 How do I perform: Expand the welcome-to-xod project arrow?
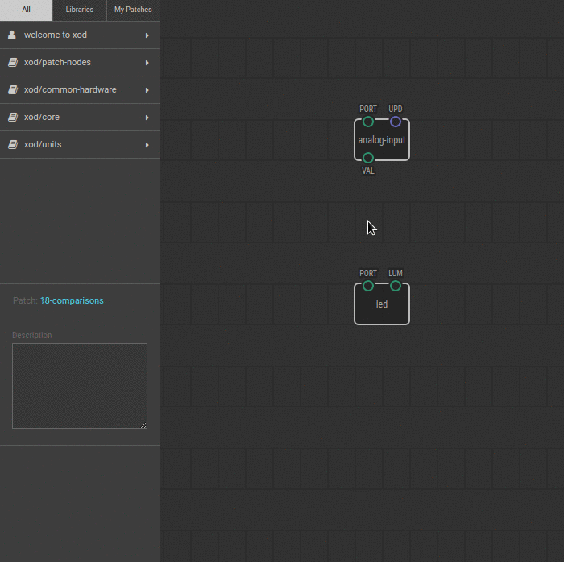[x=147, y=35]
